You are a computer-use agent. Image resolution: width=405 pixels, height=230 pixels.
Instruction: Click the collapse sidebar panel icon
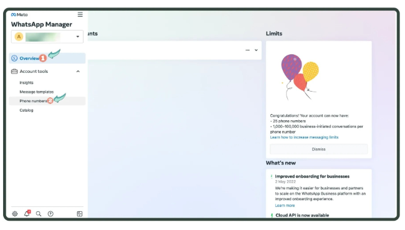point(80,214)
